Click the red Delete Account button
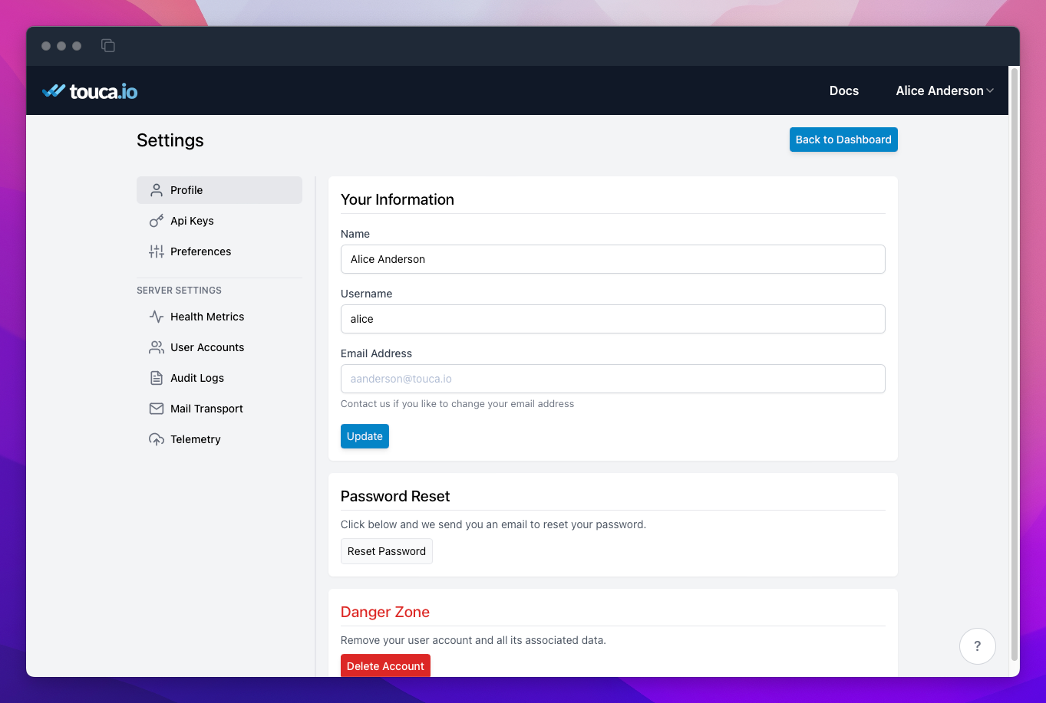The image size is (1046, 703). 385,665
